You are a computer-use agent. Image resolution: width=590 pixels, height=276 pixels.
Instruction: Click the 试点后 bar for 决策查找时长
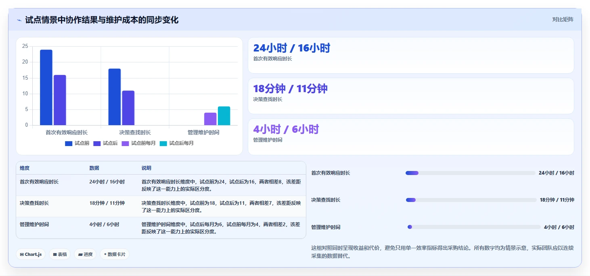pos(128,108)
